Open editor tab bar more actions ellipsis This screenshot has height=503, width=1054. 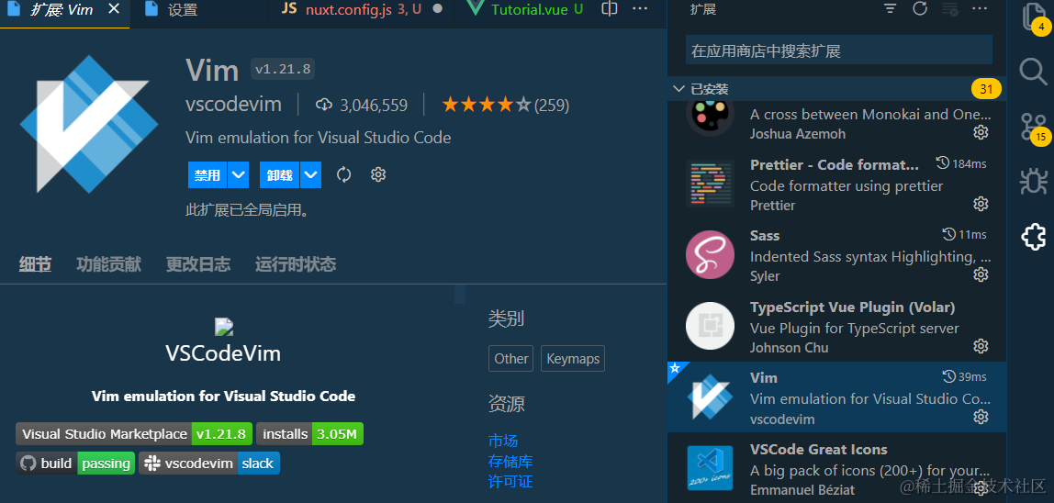coord(640,9)
